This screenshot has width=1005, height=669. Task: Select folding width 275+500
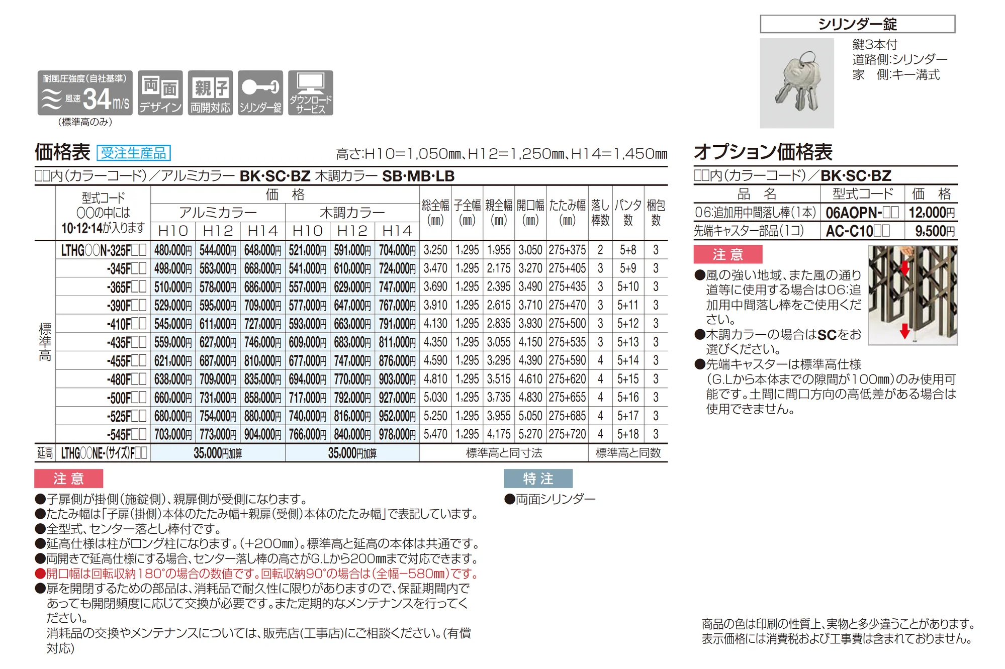click(567, 324)
